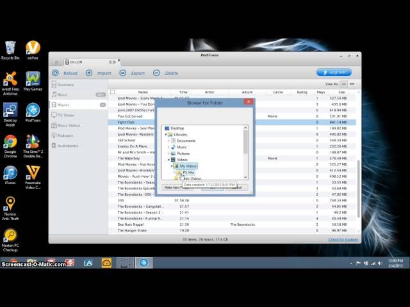Open Norton Anti-Theft desktop icon

10,209
